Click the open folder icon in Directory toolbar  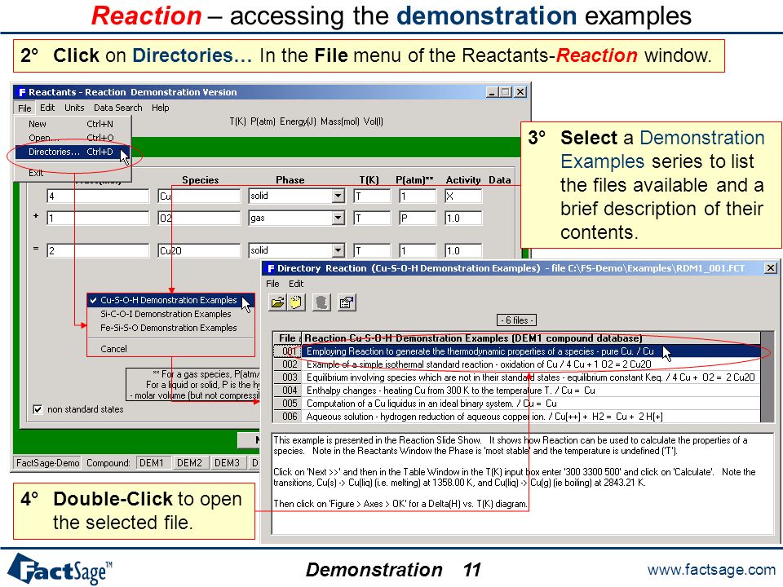click(277, 302)
